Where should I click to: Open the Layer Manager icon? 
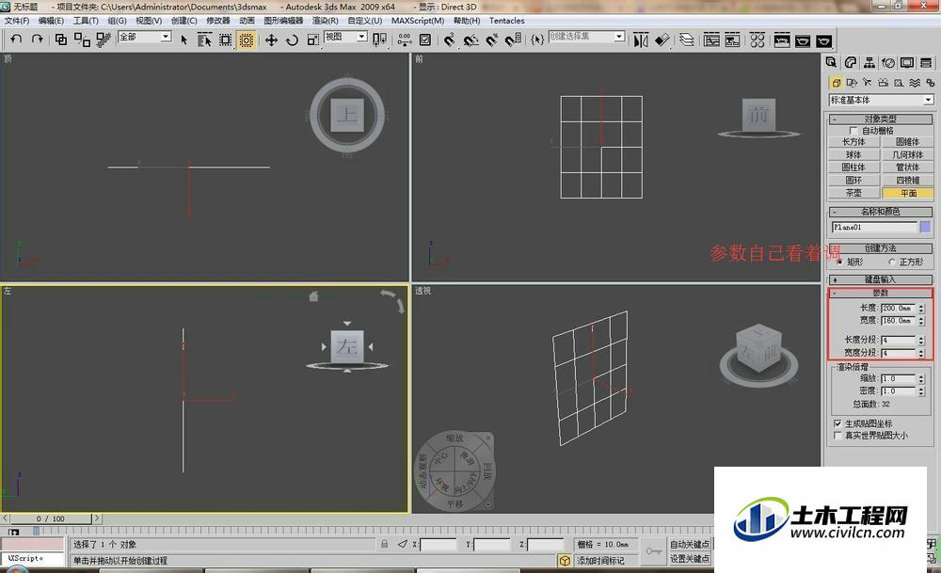(x=687, y=40)
